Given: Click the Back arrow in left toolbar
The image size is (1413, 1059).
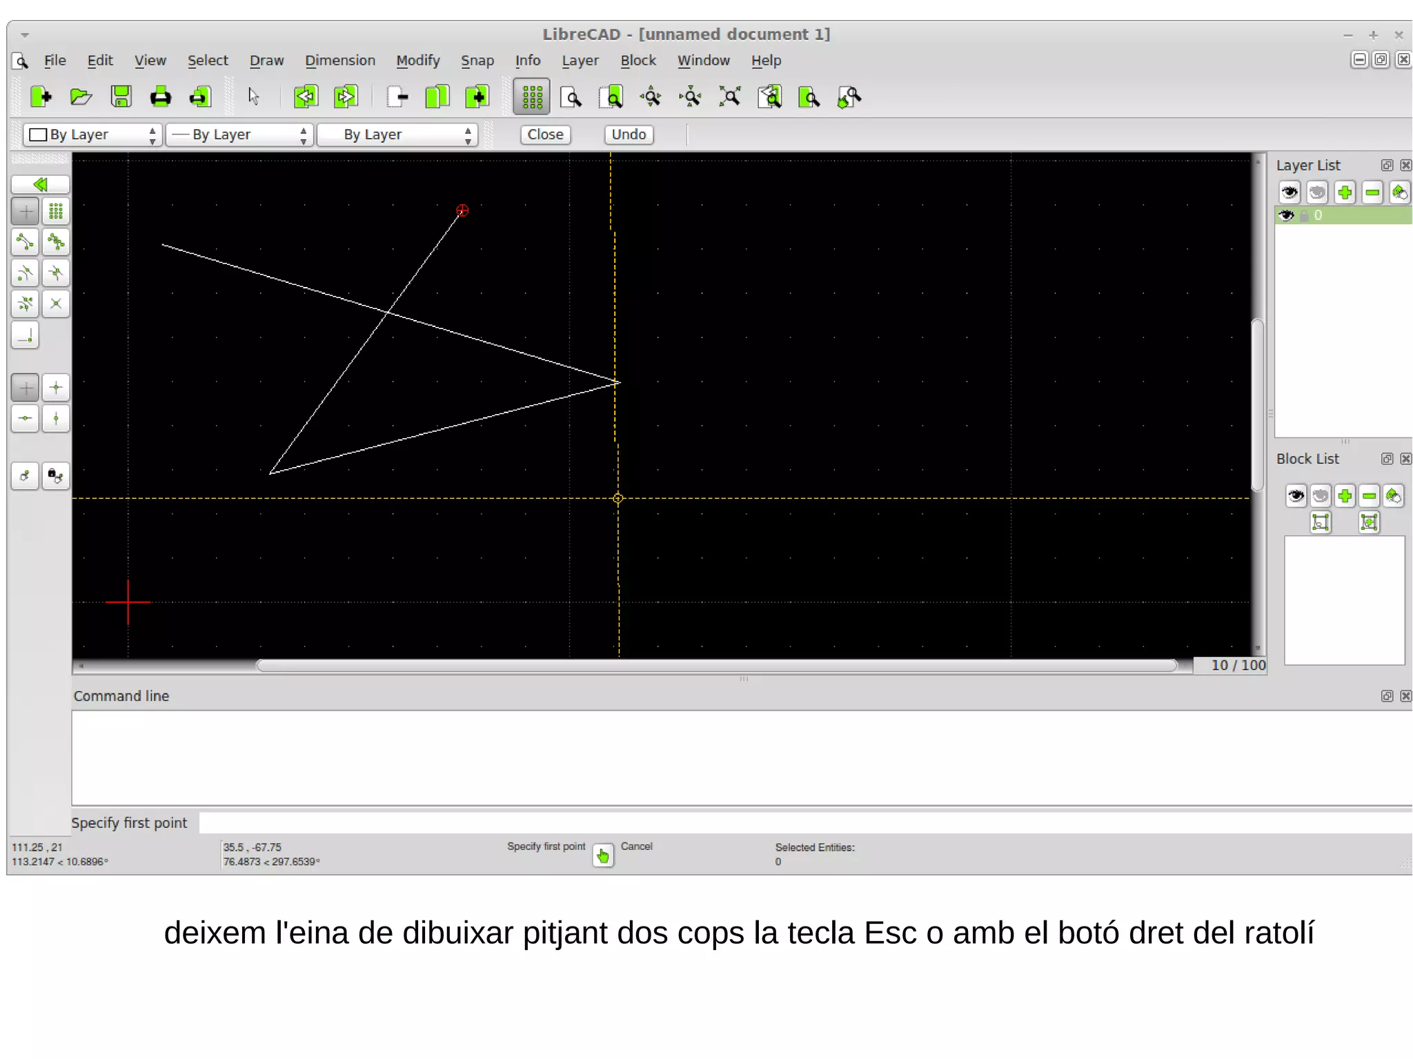Looking at the screenshot, I should click(40, 184).
